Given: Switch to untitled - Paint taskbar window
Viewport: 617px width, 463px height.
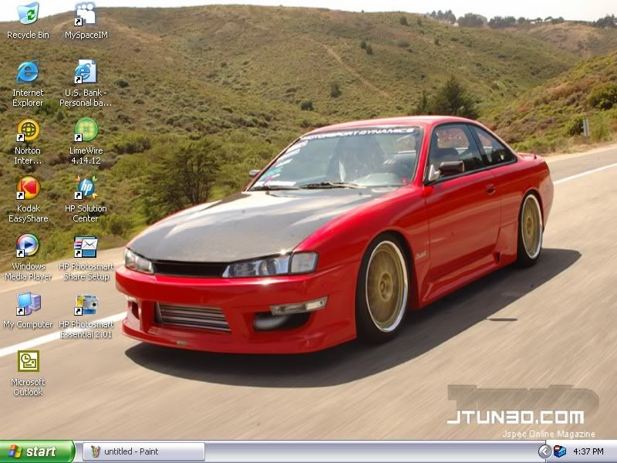Looking at the screenshot, I should (x=143, y=451).
